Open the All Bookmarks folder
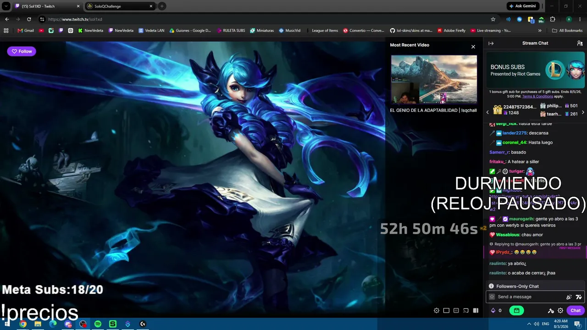The height and width of the screenshot is (330, 587). pyautogui.click(x=567, y=31)
